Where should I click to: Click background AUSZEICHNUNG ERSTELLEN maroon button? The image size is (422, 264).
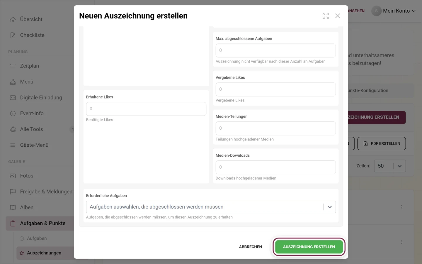click(x=377, y=117)
